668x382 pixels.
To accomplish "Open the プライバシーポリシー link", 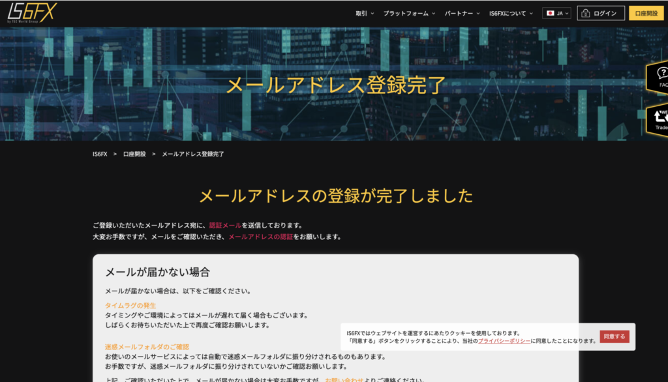I will coord(504,341).
